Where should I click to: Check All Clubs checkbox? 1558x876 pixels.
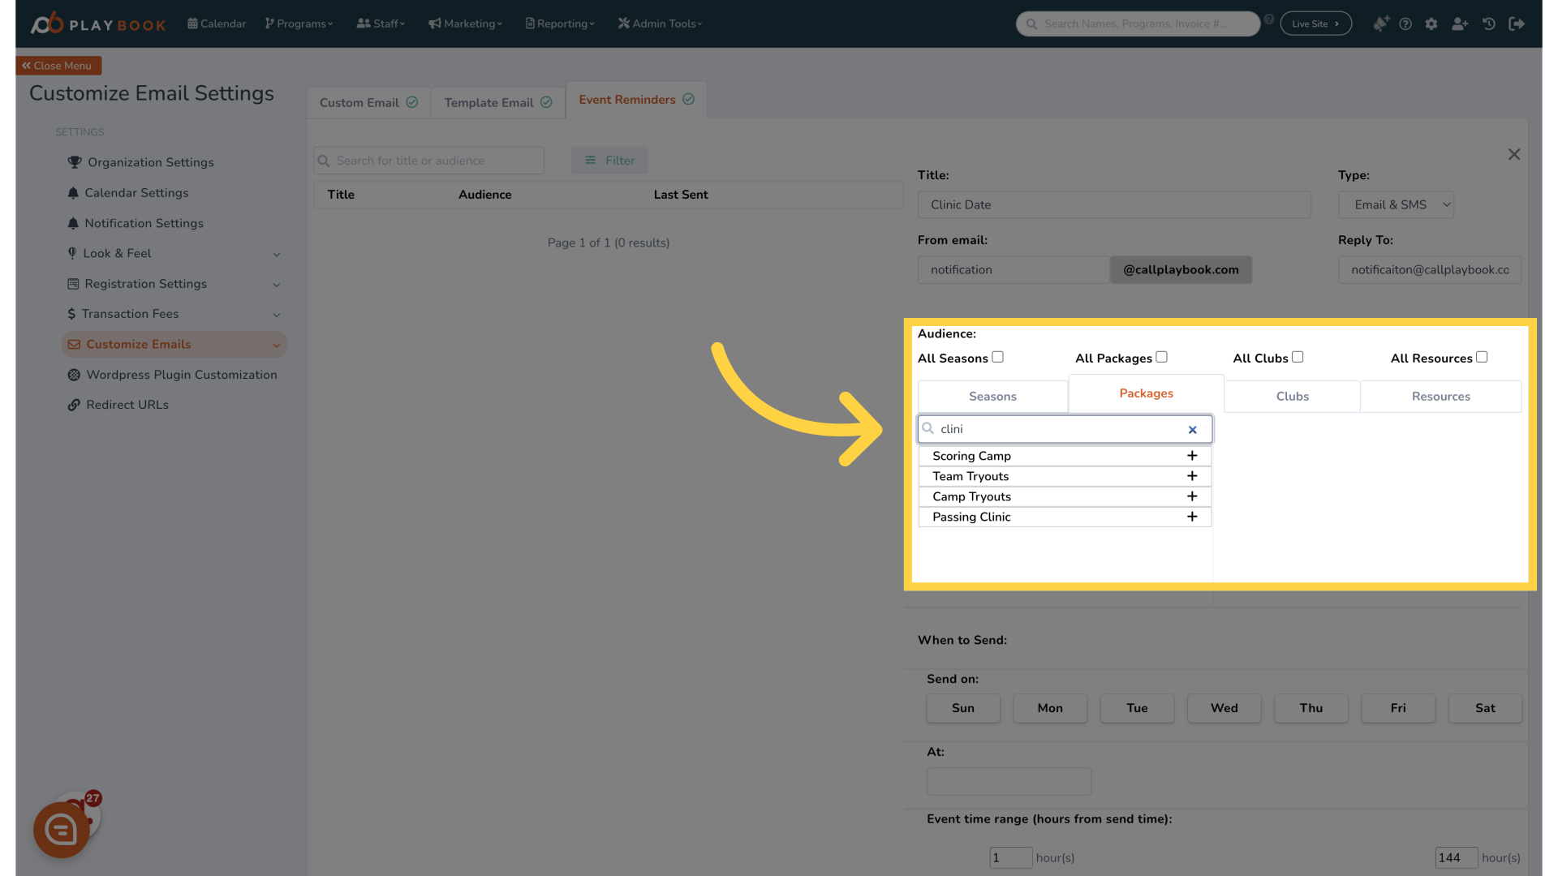click(x=1298, y=357)
